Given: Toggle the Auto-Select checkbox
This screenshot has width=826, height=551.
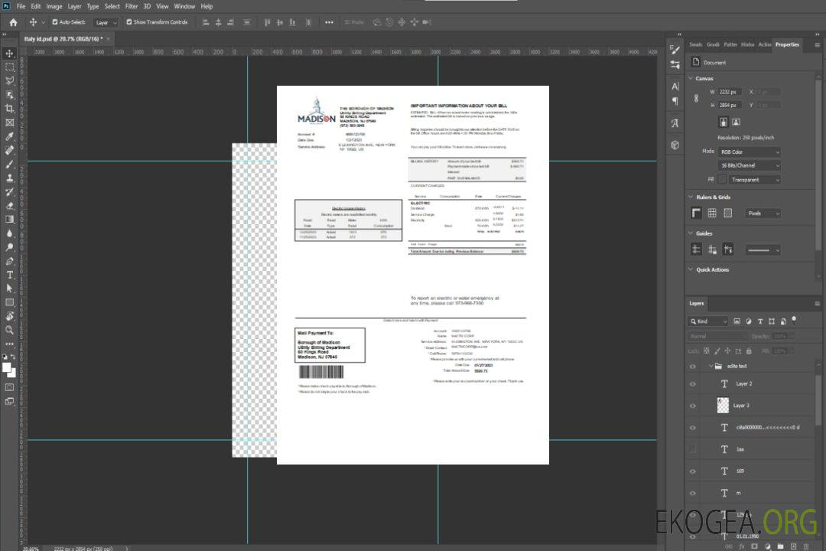Looking at the screenshot, I should coord(55,22).
